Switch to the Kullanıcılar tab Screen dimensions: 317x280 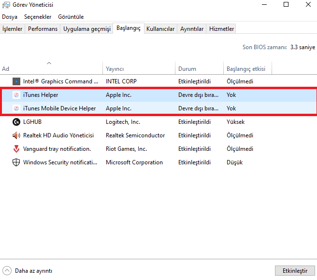(160, 29)
